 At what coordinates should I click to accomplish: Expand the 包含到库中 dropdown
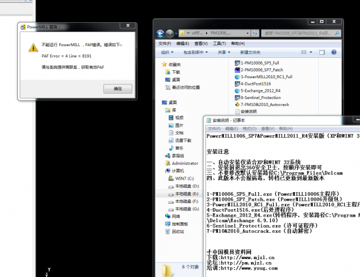tap(196, 52)
